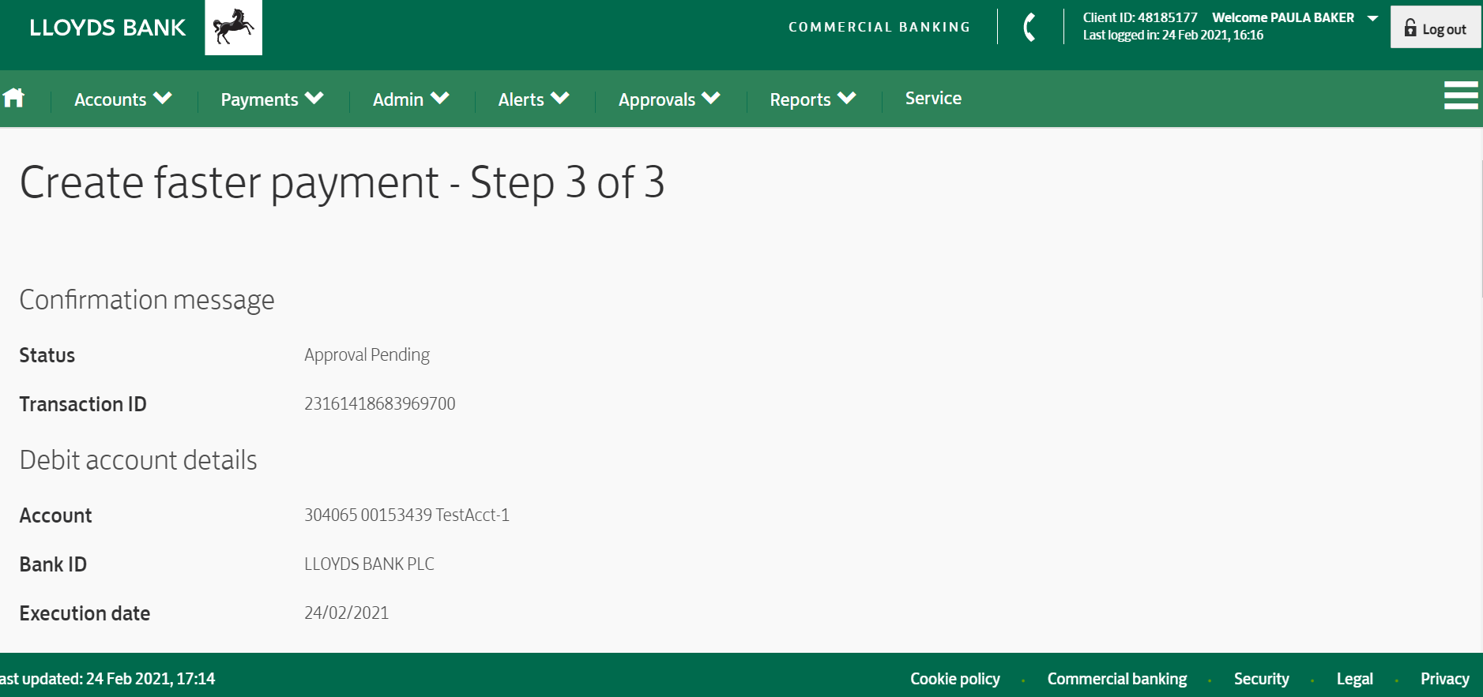Open the Admin menu
1483x697 pixels.
[411, 99]
